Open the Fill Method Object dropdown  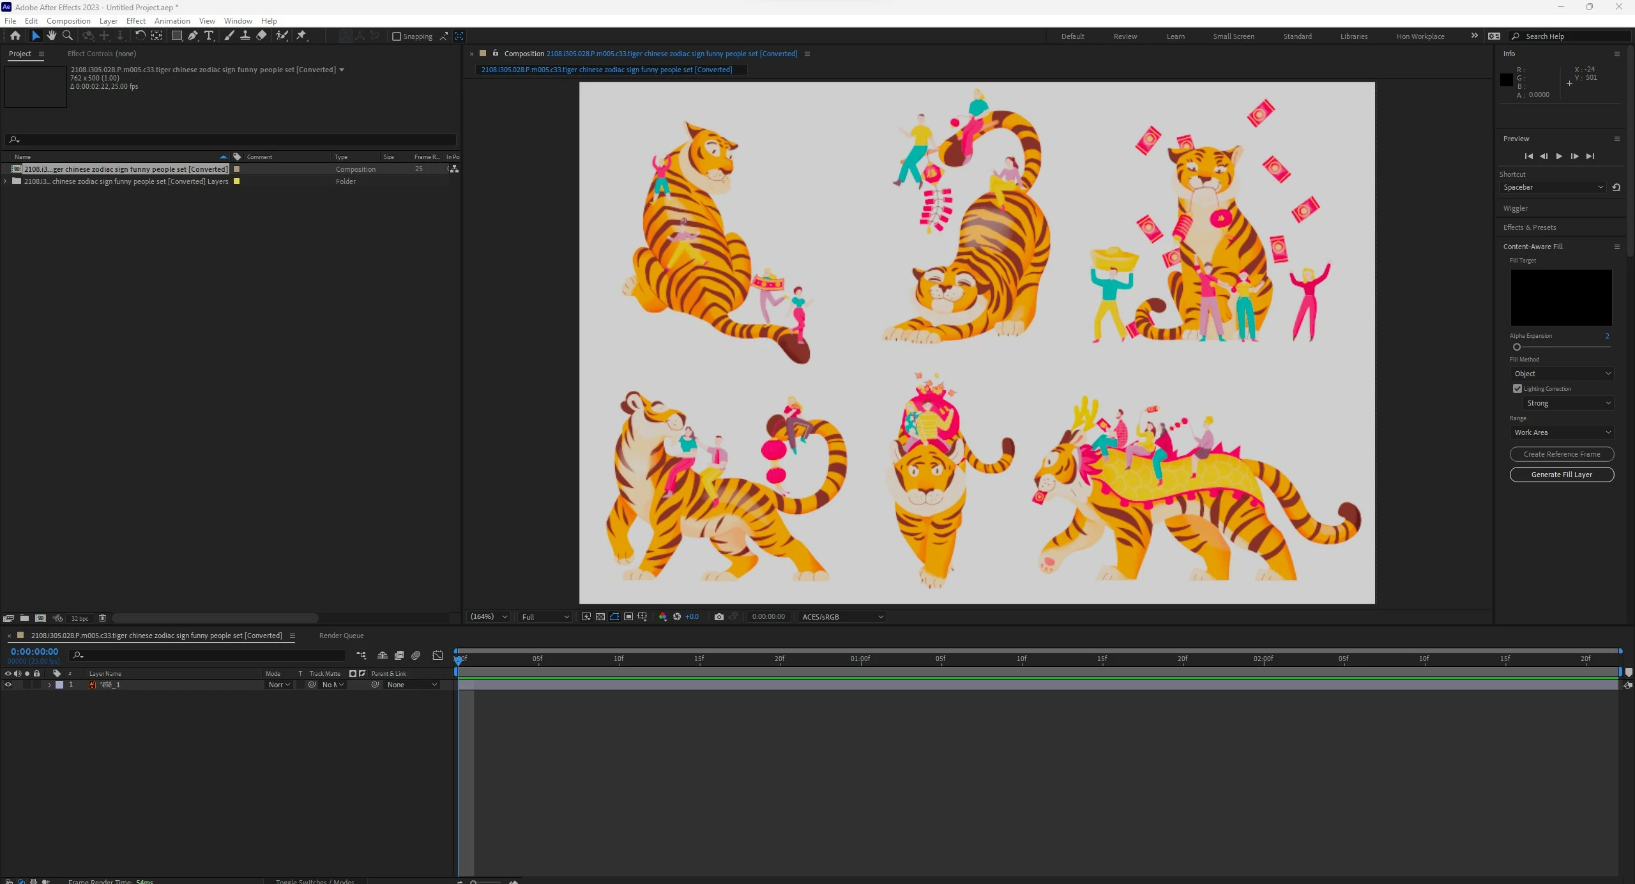coord(1561,374)
